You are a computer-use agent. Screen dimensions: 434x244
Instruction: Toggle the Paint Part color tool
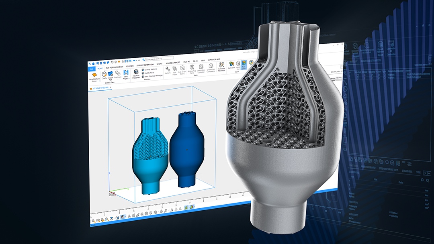[238, 63]
